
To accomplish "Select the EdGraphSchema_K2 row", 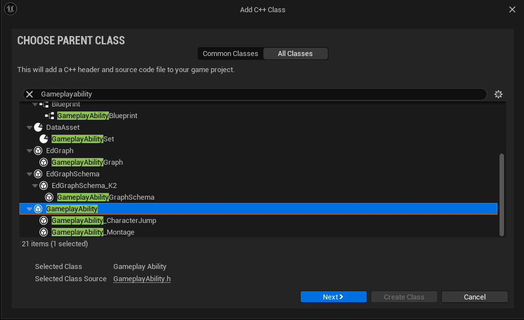I will [258, 186].
